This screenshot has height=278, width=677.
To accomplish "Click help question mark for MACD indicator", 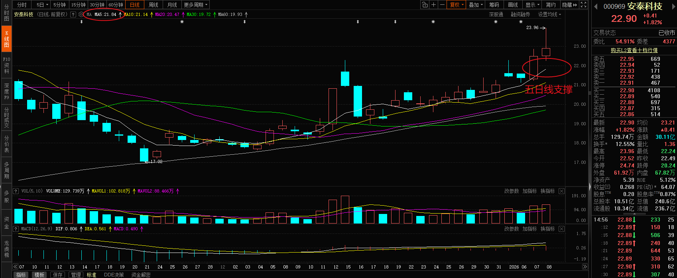I will pos(16,229).
